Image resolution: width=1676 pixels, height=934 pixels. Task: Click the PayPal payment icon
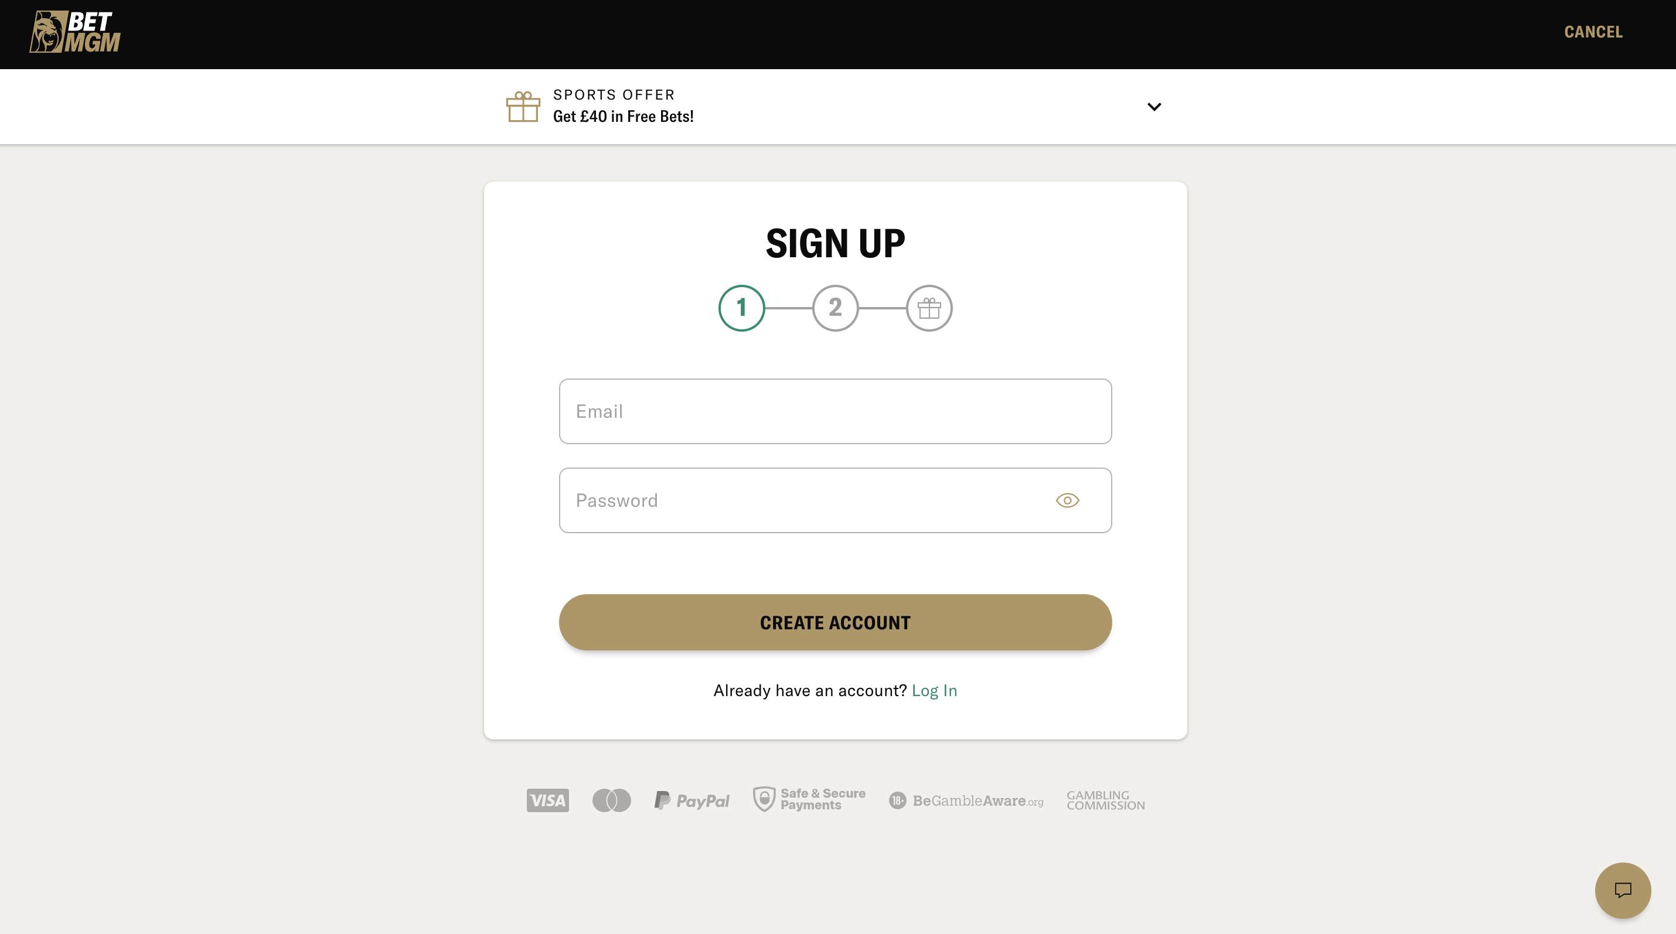tap(691, 799)
